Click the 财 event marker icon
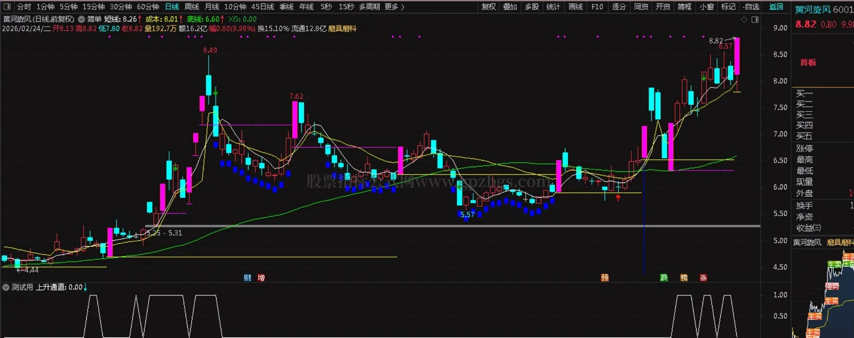Viewport: 854px width, 338px height. pyautogui.click(x=247, y=278)
